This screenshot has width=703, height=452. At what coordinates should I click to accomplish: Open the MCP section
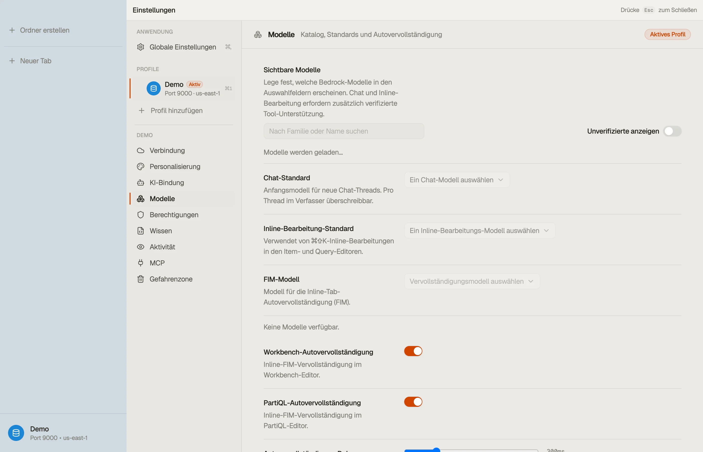[x=184, y=263]
